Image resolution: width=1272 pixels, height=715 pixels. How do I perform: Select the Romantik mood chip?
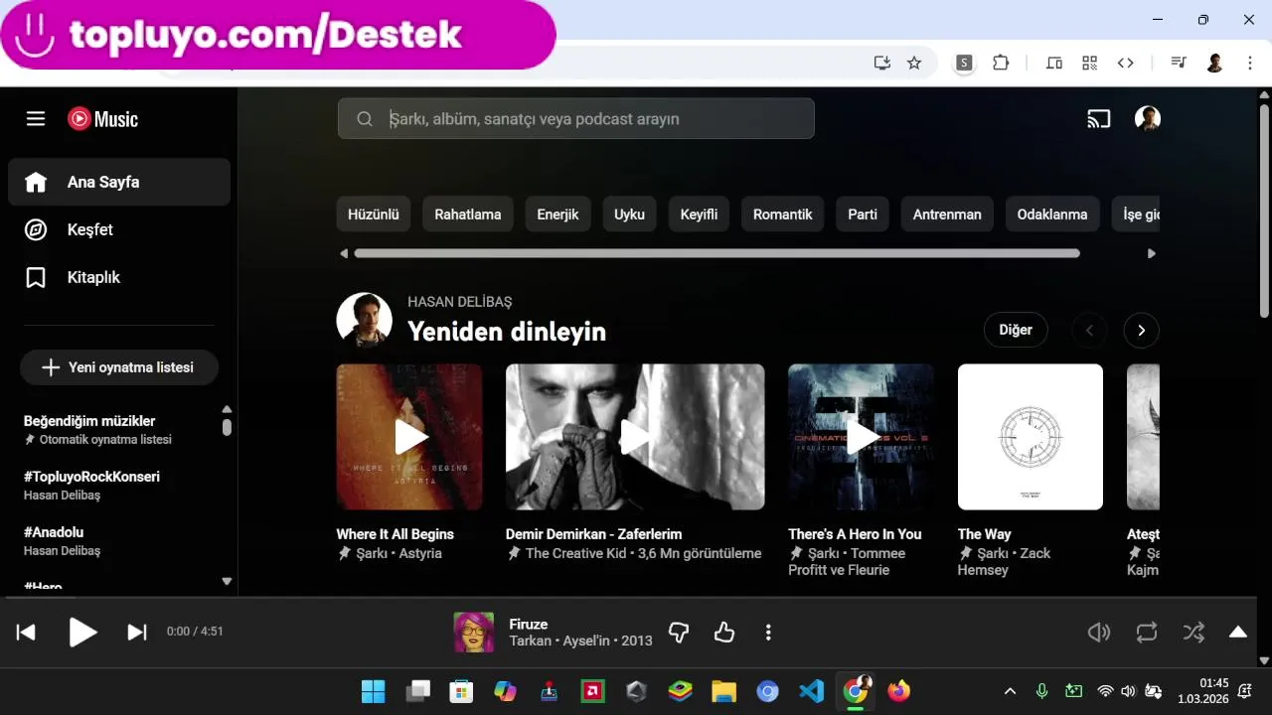click(x=783, y=214)
